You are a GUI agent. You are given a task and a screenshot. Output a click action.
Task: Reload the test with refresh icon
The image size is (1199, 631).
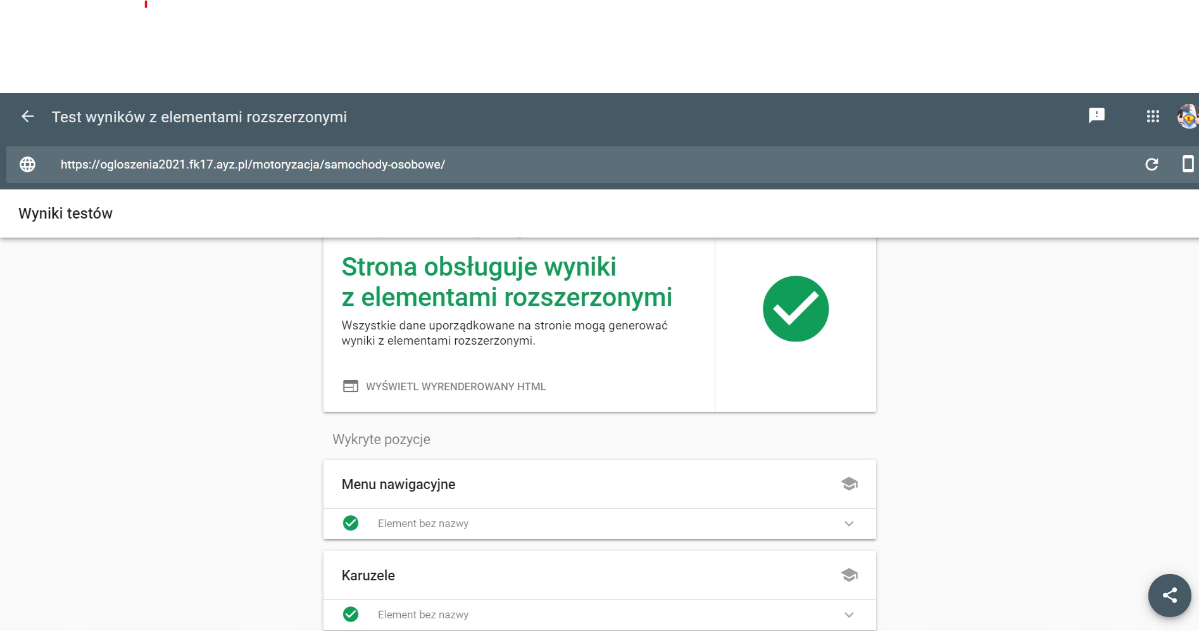point(1152,165)
